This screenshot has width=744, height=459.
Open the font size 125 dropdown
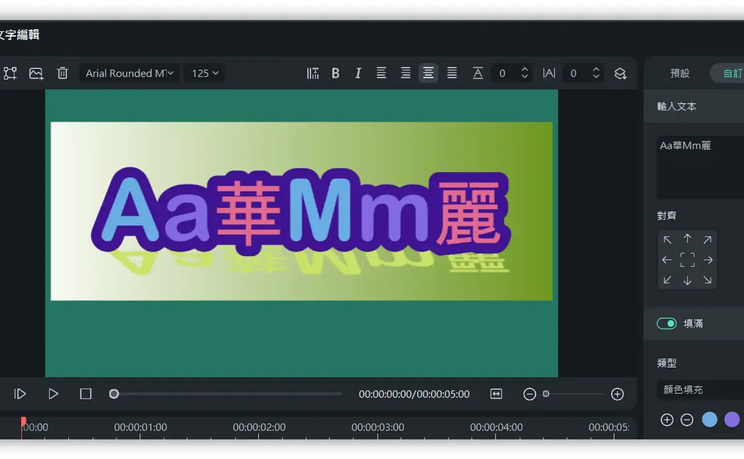[x=205, y=73]
